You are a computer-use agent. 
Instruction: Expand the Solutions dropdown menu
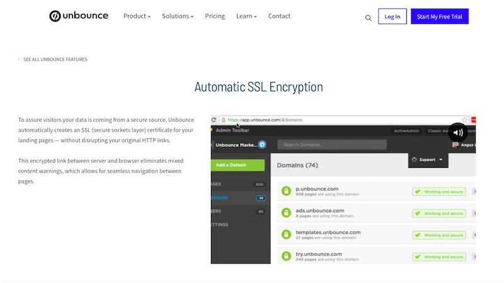178,16
